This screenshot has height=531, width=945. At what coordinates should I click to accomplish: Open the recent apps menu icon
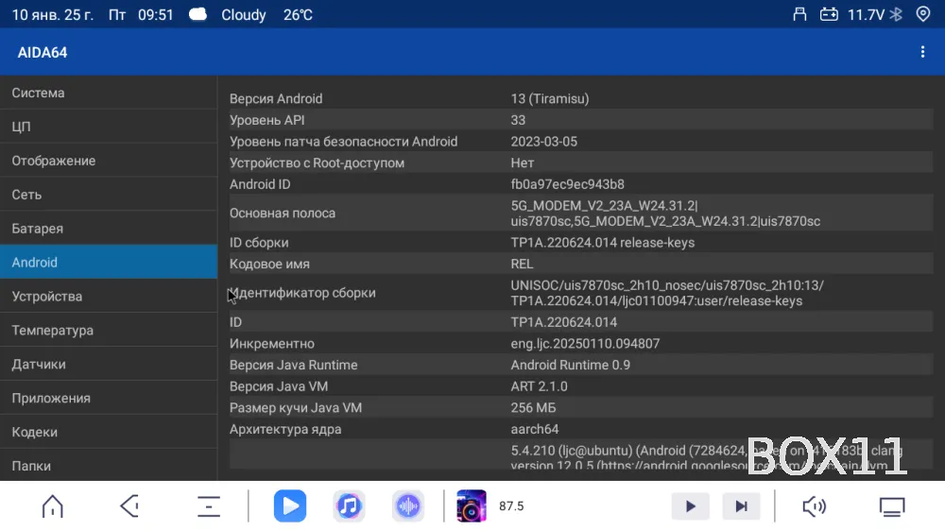coord(209,506)
